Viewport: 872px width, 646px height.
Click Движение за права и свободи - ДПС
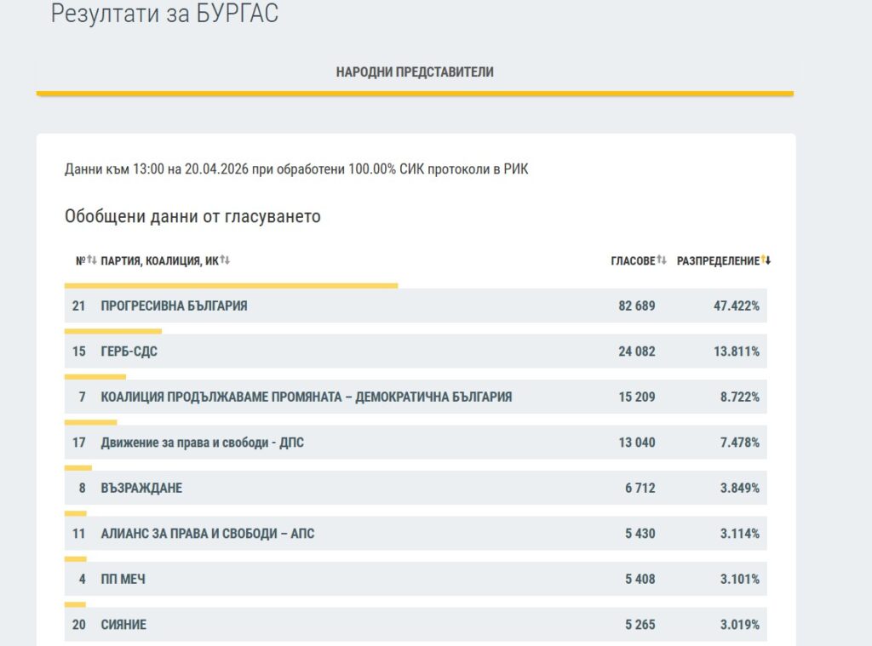coord(202,443)
